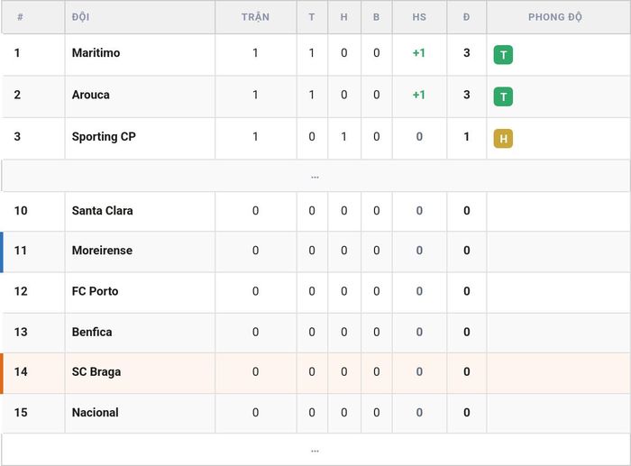Image resolution: width=631 pixels, height=466 pixels.
Task: Open the Maritimo team link
Action: click(96, 52)
